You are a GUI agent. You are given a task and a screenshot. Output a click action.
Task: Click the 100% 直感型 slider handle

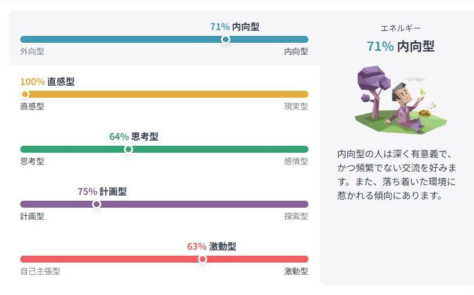pyautogui.click(x=25, y=94)
